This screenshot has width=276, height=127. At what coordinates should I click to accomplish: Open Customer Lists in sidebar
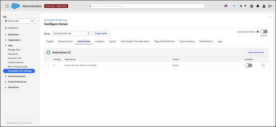[14, 58]
